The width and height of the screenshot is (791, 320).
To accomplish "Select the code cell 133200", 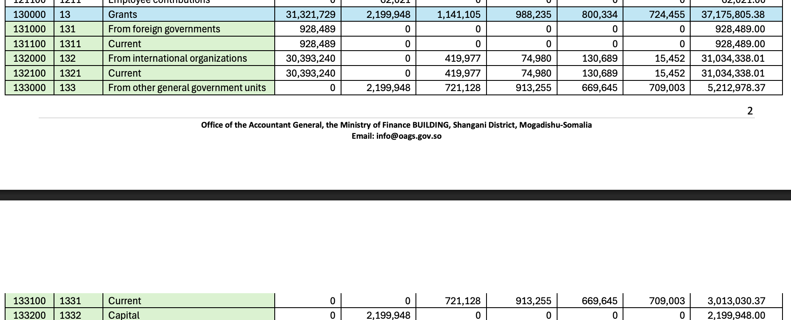I will [x=29, y=315].
